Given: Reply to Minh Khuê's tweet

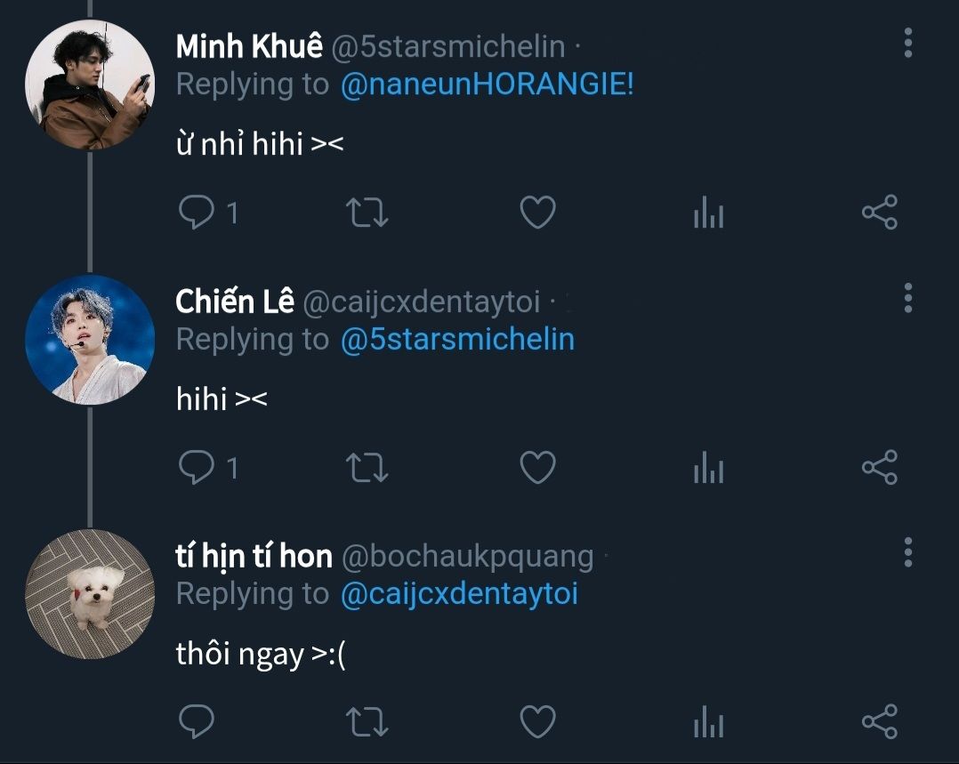Looking at the screenshot, I should [196, 213].
